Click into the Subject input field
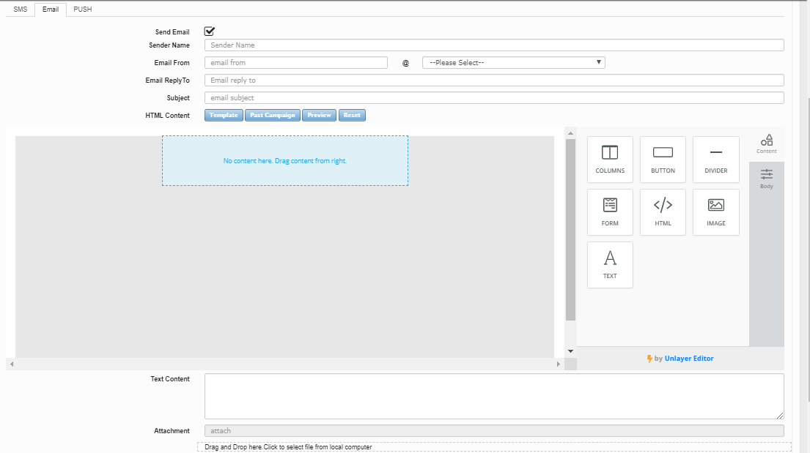The width and height of the screenshot is (810, 453). pyautogui.click(x=493, y=98)
